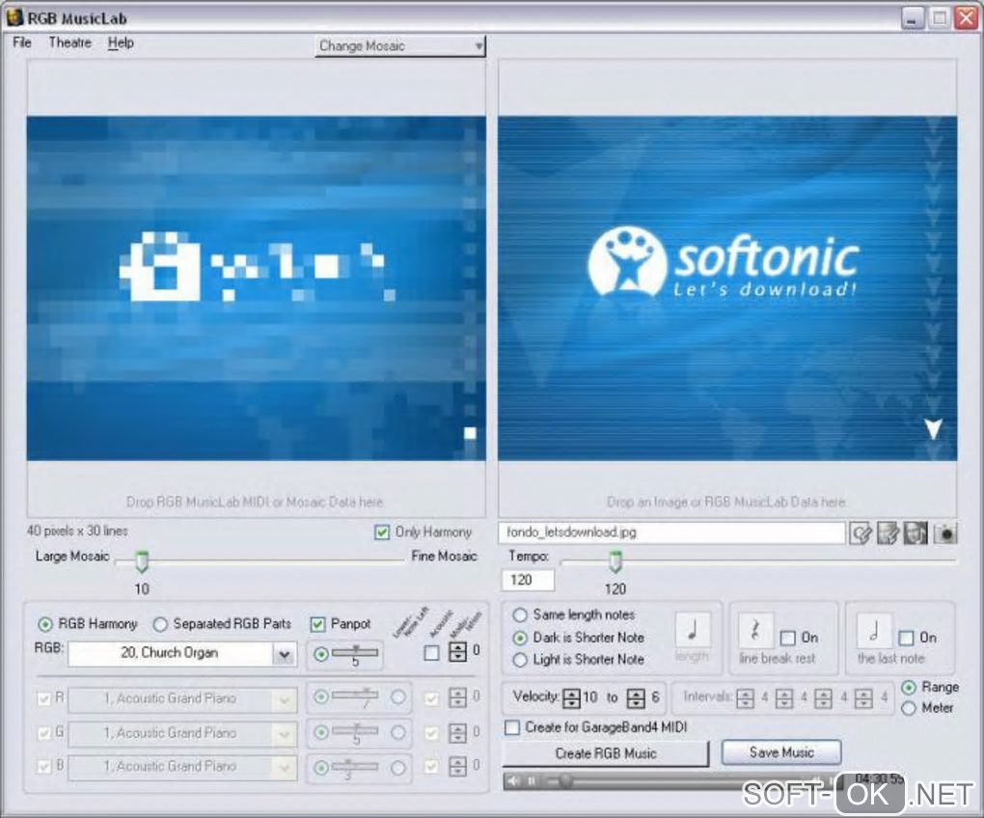Click the quarter note length icon
Viewport: 984px width, 818px height.
coord(693,630)
